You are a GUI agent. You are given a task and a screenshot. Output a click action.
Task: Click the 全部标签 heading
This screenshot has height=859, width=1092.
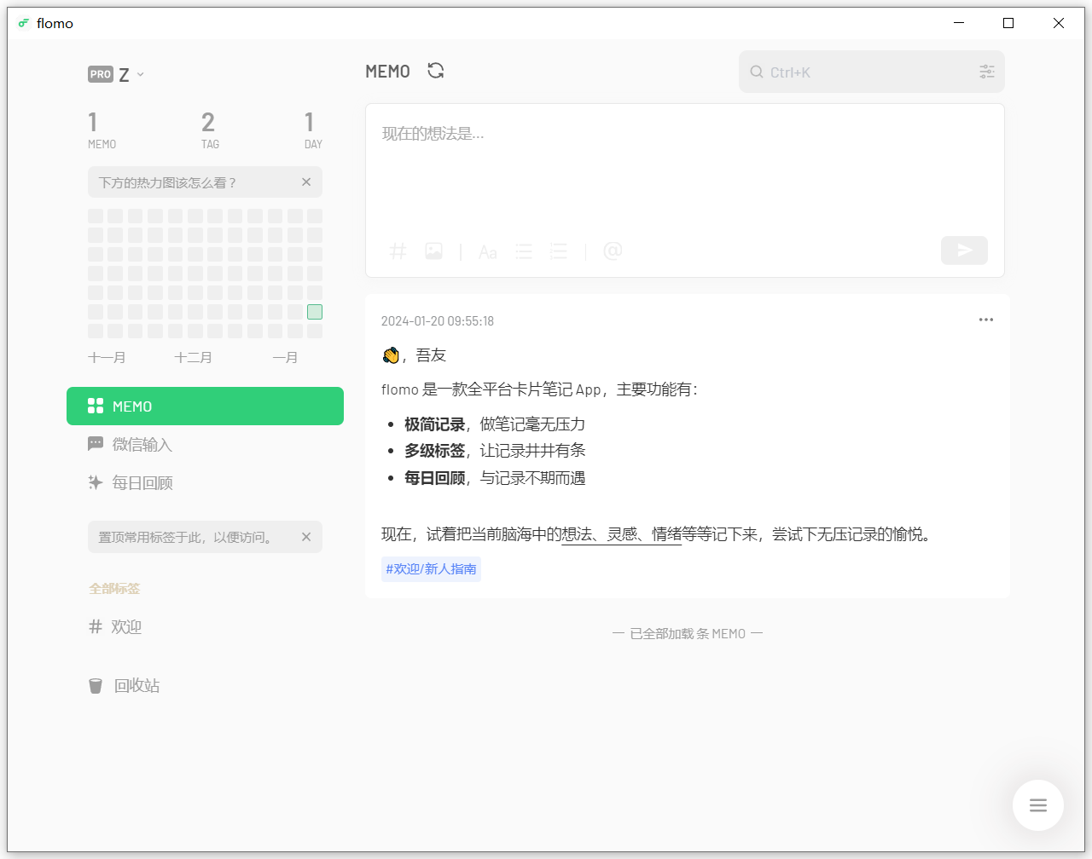click(x=114, y=589)
